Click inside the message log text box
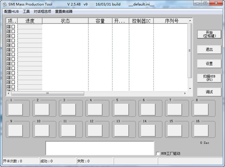Image resolution: width=225 pixels, height=167 pixels. pyautogui.click(x=100, y=148)
